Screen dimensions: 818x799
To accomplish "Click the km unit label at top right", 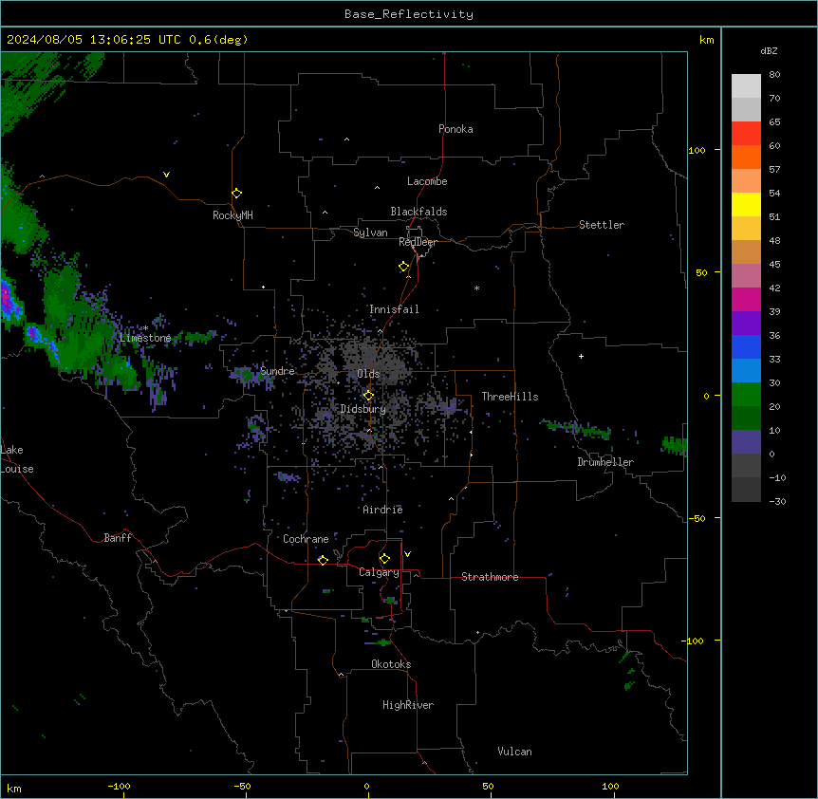I will tap(706, 40).
